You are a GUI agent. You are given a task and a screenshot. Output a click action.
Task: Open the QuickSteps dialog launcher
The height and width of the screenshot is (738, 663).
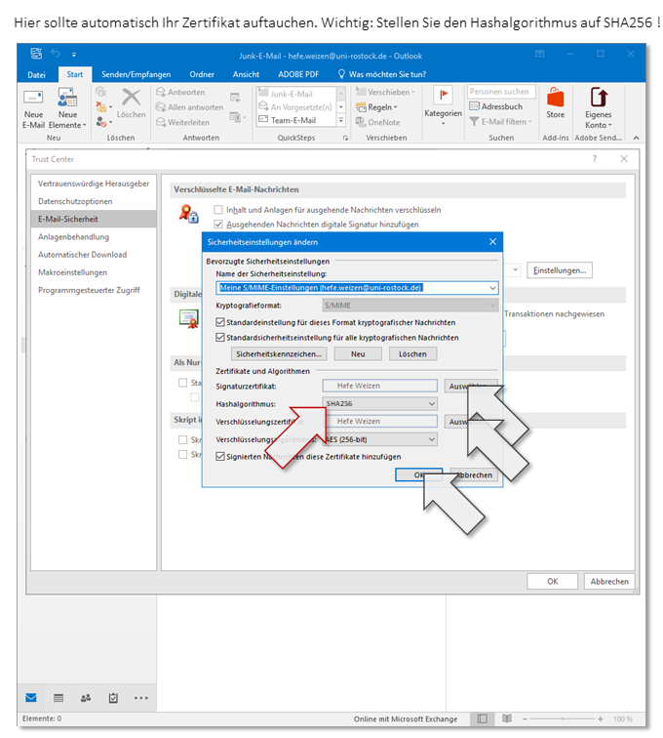(x=345, y=138)
